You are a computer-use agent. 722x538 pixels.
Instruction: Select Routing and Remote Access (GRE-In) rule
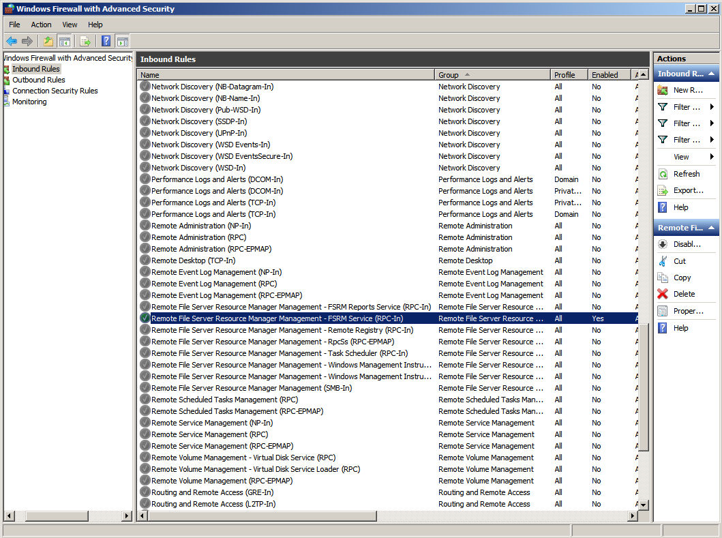click(212, 492)
